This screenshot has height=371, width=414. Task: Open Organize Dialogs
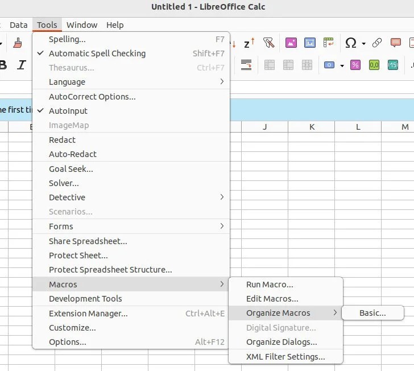285,342
